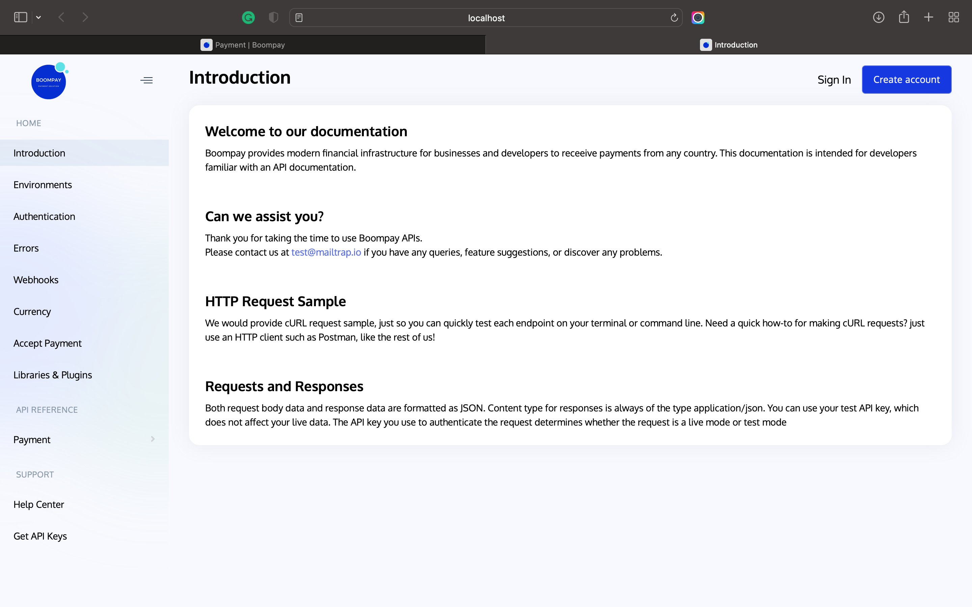Select the Introduction tab
The height and width of the screenshot is (607, 972).
(x=729, y=45)
